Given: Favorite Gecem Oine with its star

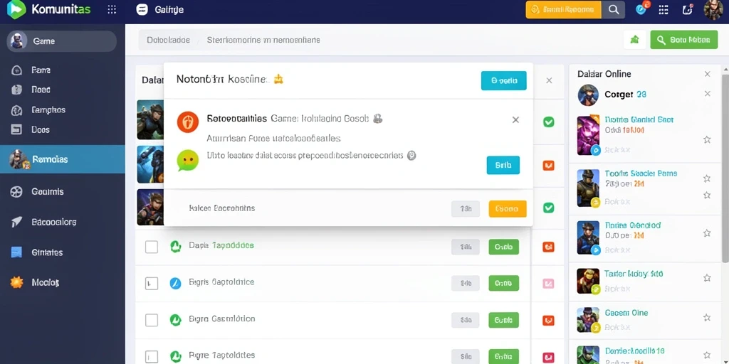Looking at the screenshot, I should pyautogui.click(x=707, y=318).
